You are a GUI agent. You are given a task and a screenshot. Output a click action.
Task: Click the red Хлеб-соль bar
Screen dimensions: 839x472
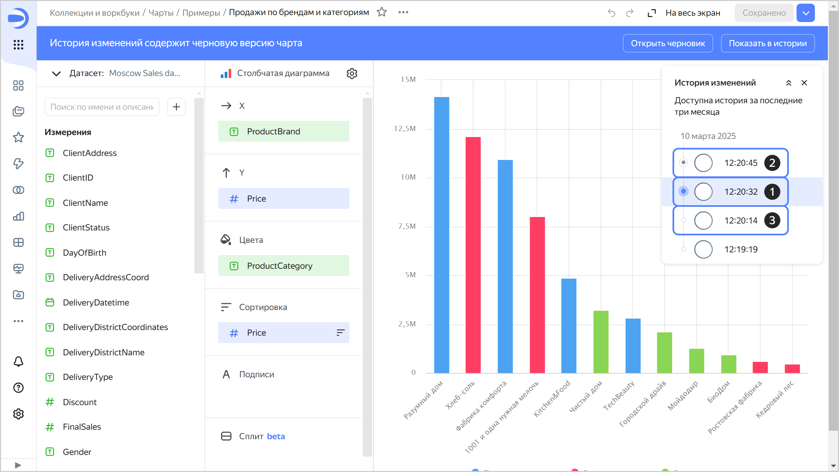pyautogui.click(x=473, y=254)
